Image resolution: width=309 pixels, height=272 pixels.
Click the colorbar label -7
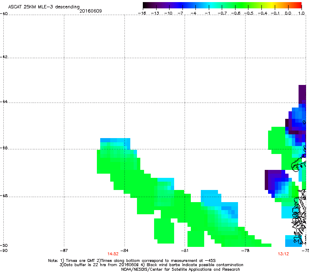click(x=180, y=13)
